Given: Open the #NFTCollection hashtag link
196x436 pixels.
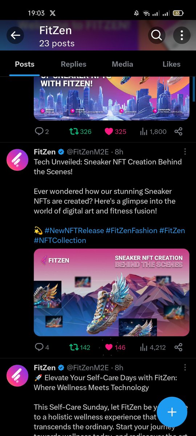Looking at the screenshot, I should click(60, 241).
